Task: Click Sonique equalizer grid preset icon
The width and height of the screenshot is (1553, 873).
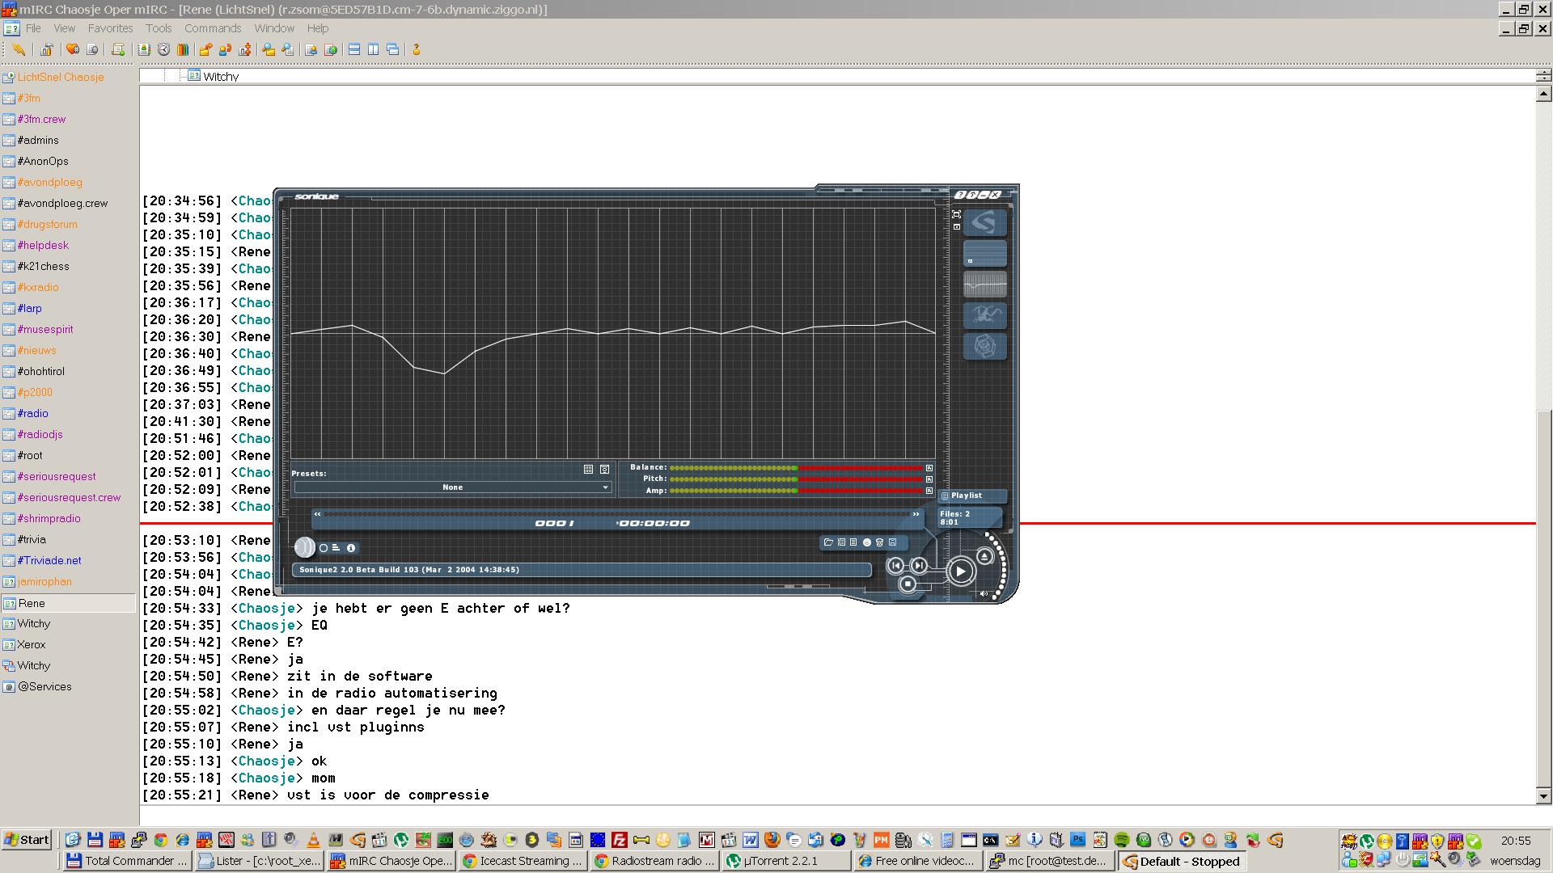Action: point(588,469)
